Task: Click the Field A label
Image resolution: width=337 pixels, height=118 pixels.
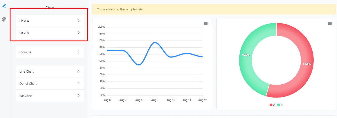Action: tap(24, 21)
